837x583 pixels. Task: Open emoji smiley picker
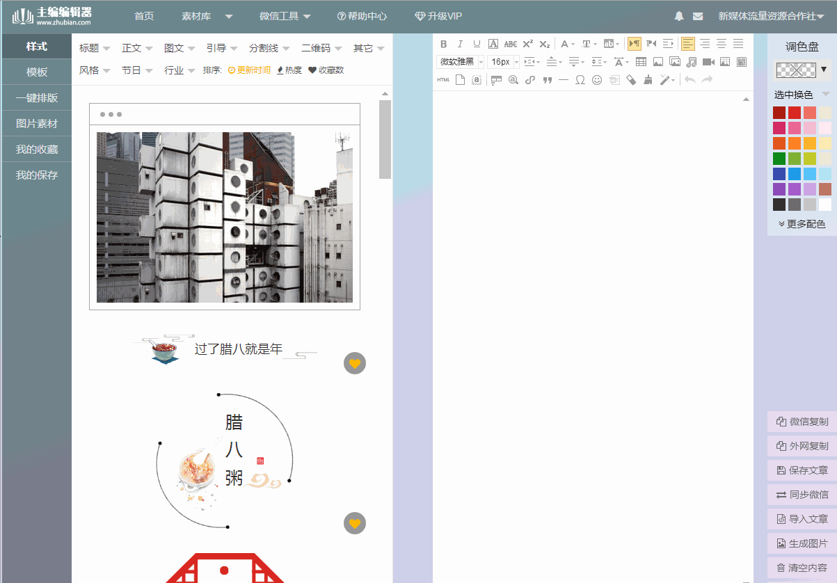597,80
